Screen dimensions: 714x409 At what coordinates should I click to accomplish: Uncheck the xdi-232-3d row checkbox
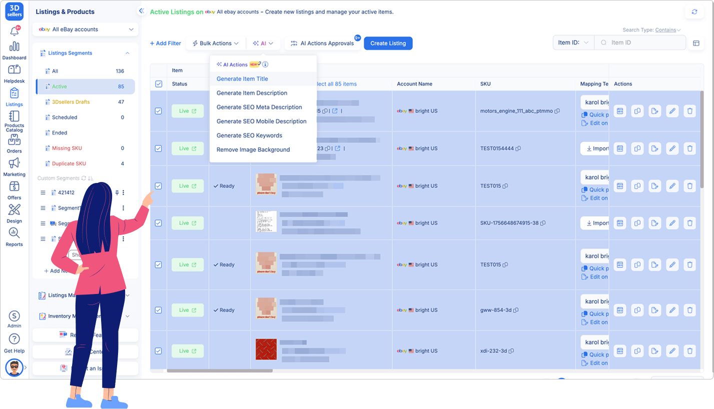click(159, 351)
